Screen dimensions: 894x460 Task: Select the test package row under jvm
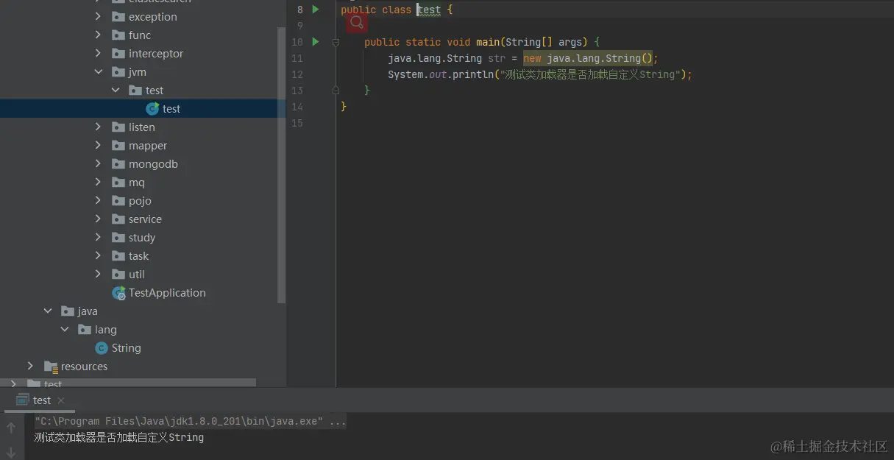click(x=138, y=91)
